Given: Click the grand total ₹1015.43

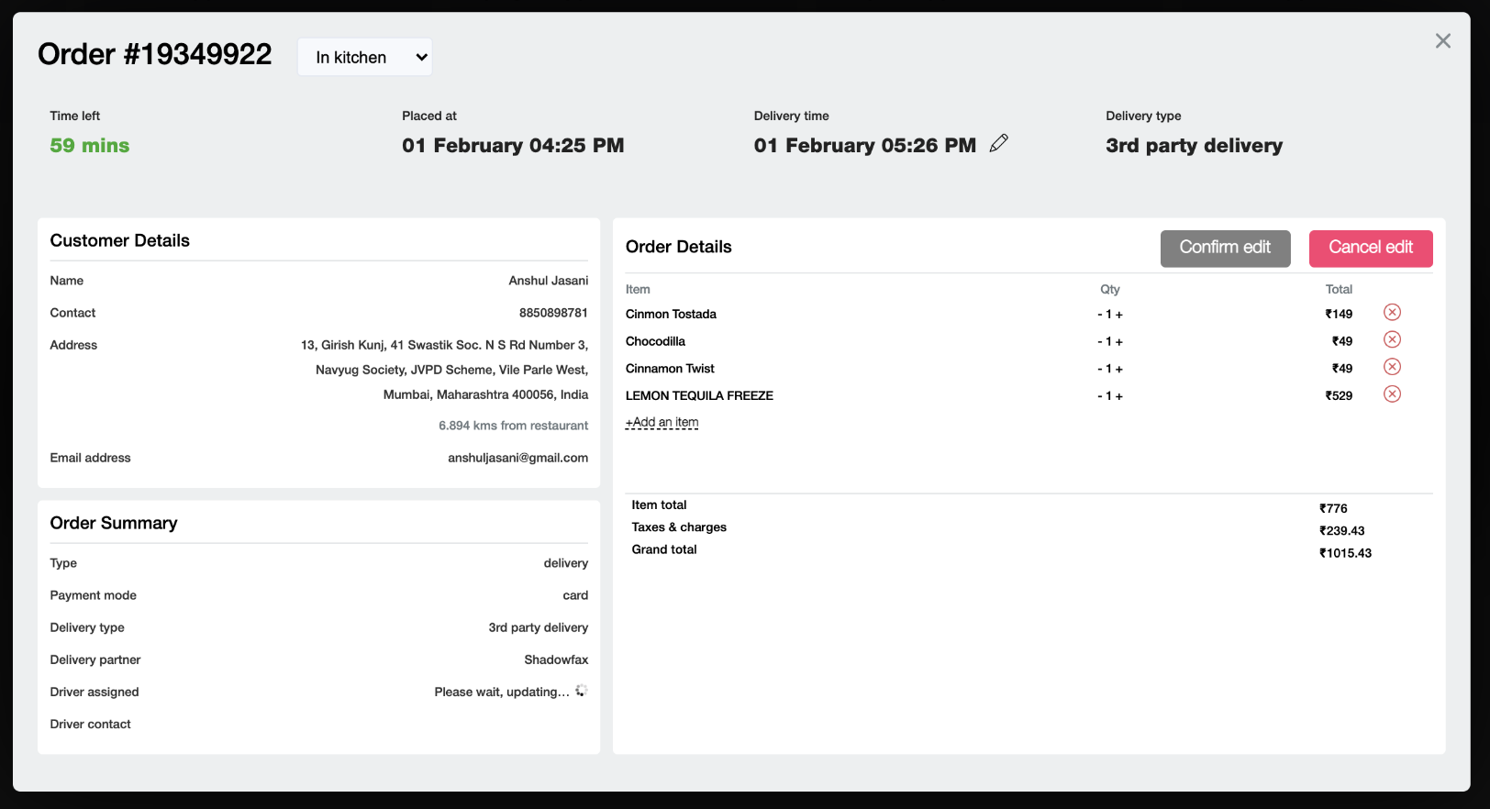Looking at the screenshot, I should 1345,553.
